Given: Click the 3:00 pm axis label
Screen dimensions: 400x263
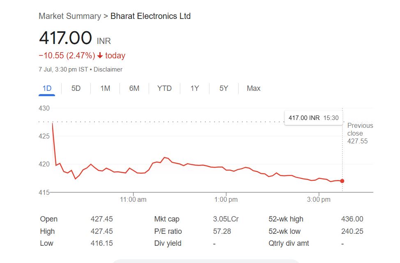Looking at the screenshot, I should click(319, 200).
